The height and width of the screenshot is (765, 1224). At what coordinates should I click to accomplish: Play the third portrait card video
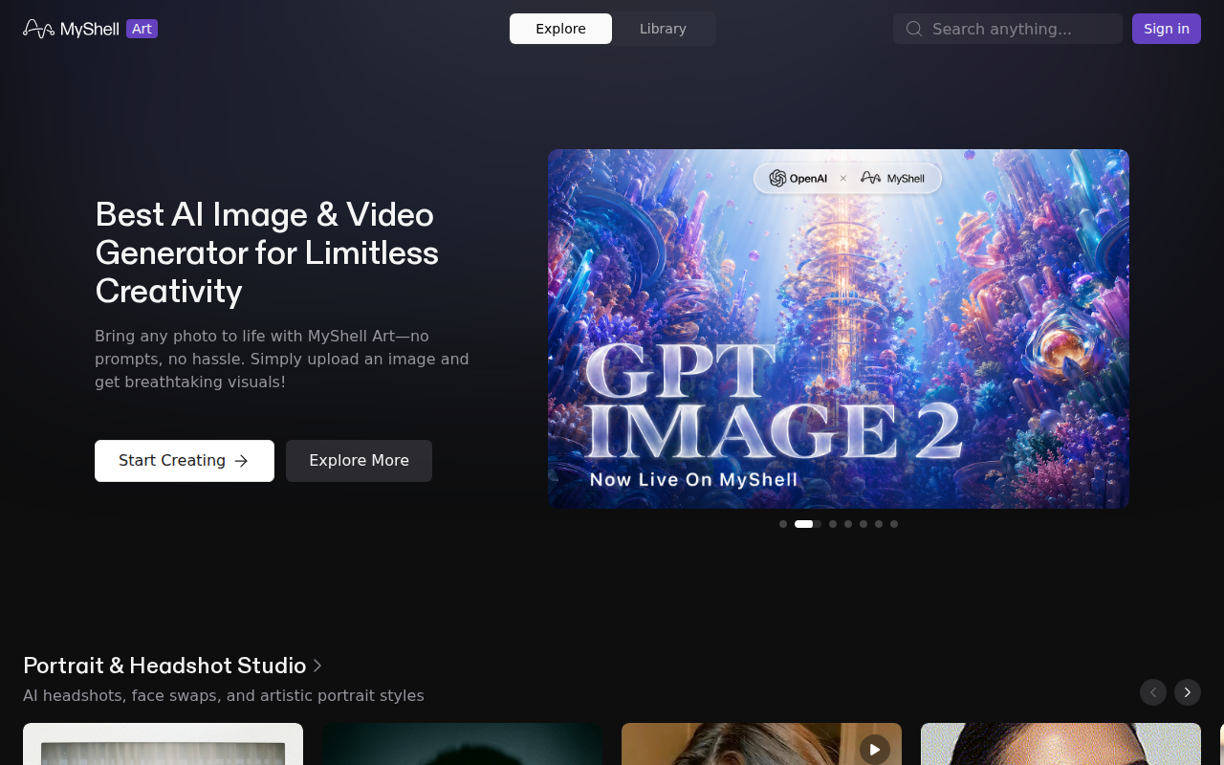874,749
